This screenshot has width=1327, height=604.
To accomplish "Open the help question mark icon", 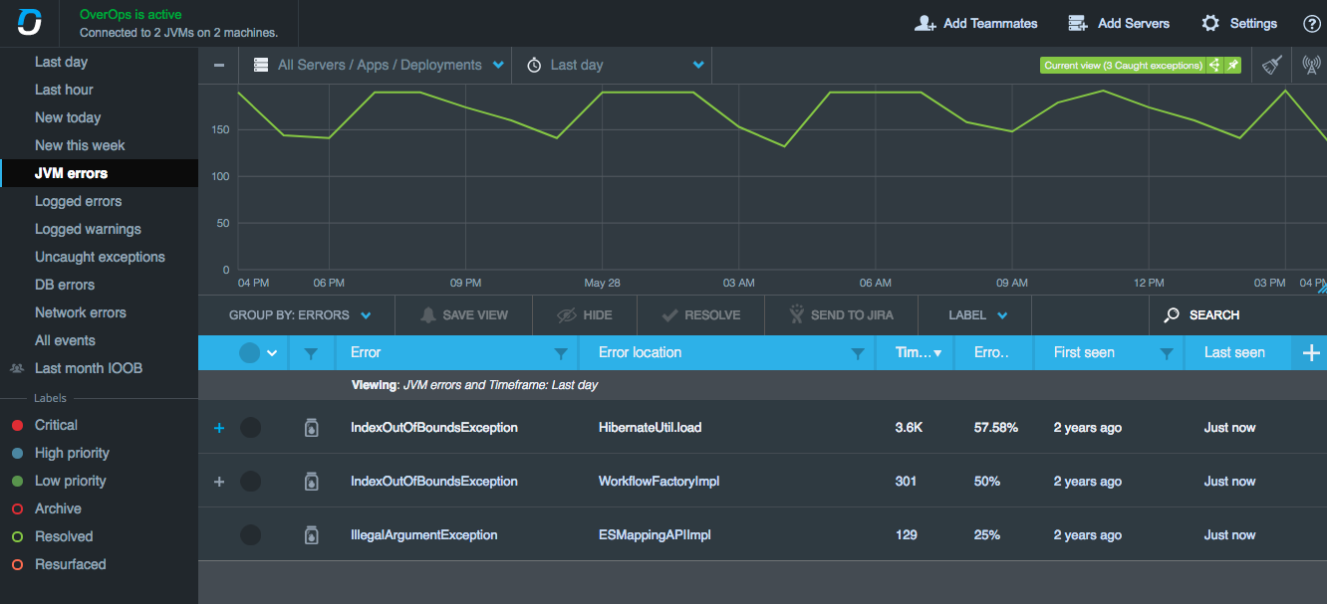I will (x=1312, y=23).
